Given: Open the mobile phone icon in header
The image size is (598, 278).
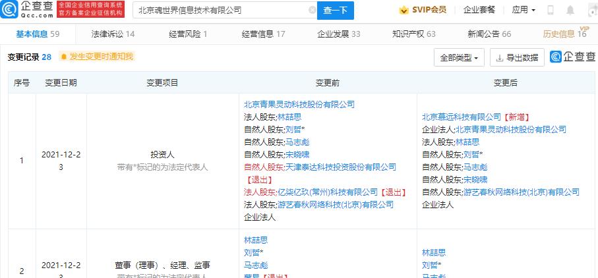Looking at the screenshot, I should (x=551, y=10).
